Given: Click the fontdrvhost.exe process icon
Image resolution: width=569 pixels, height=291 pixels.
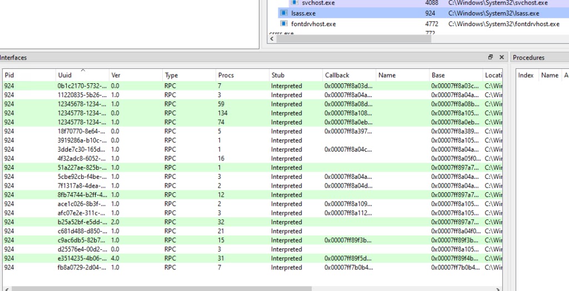Looking at the screenshot, I should coord(284,23).
